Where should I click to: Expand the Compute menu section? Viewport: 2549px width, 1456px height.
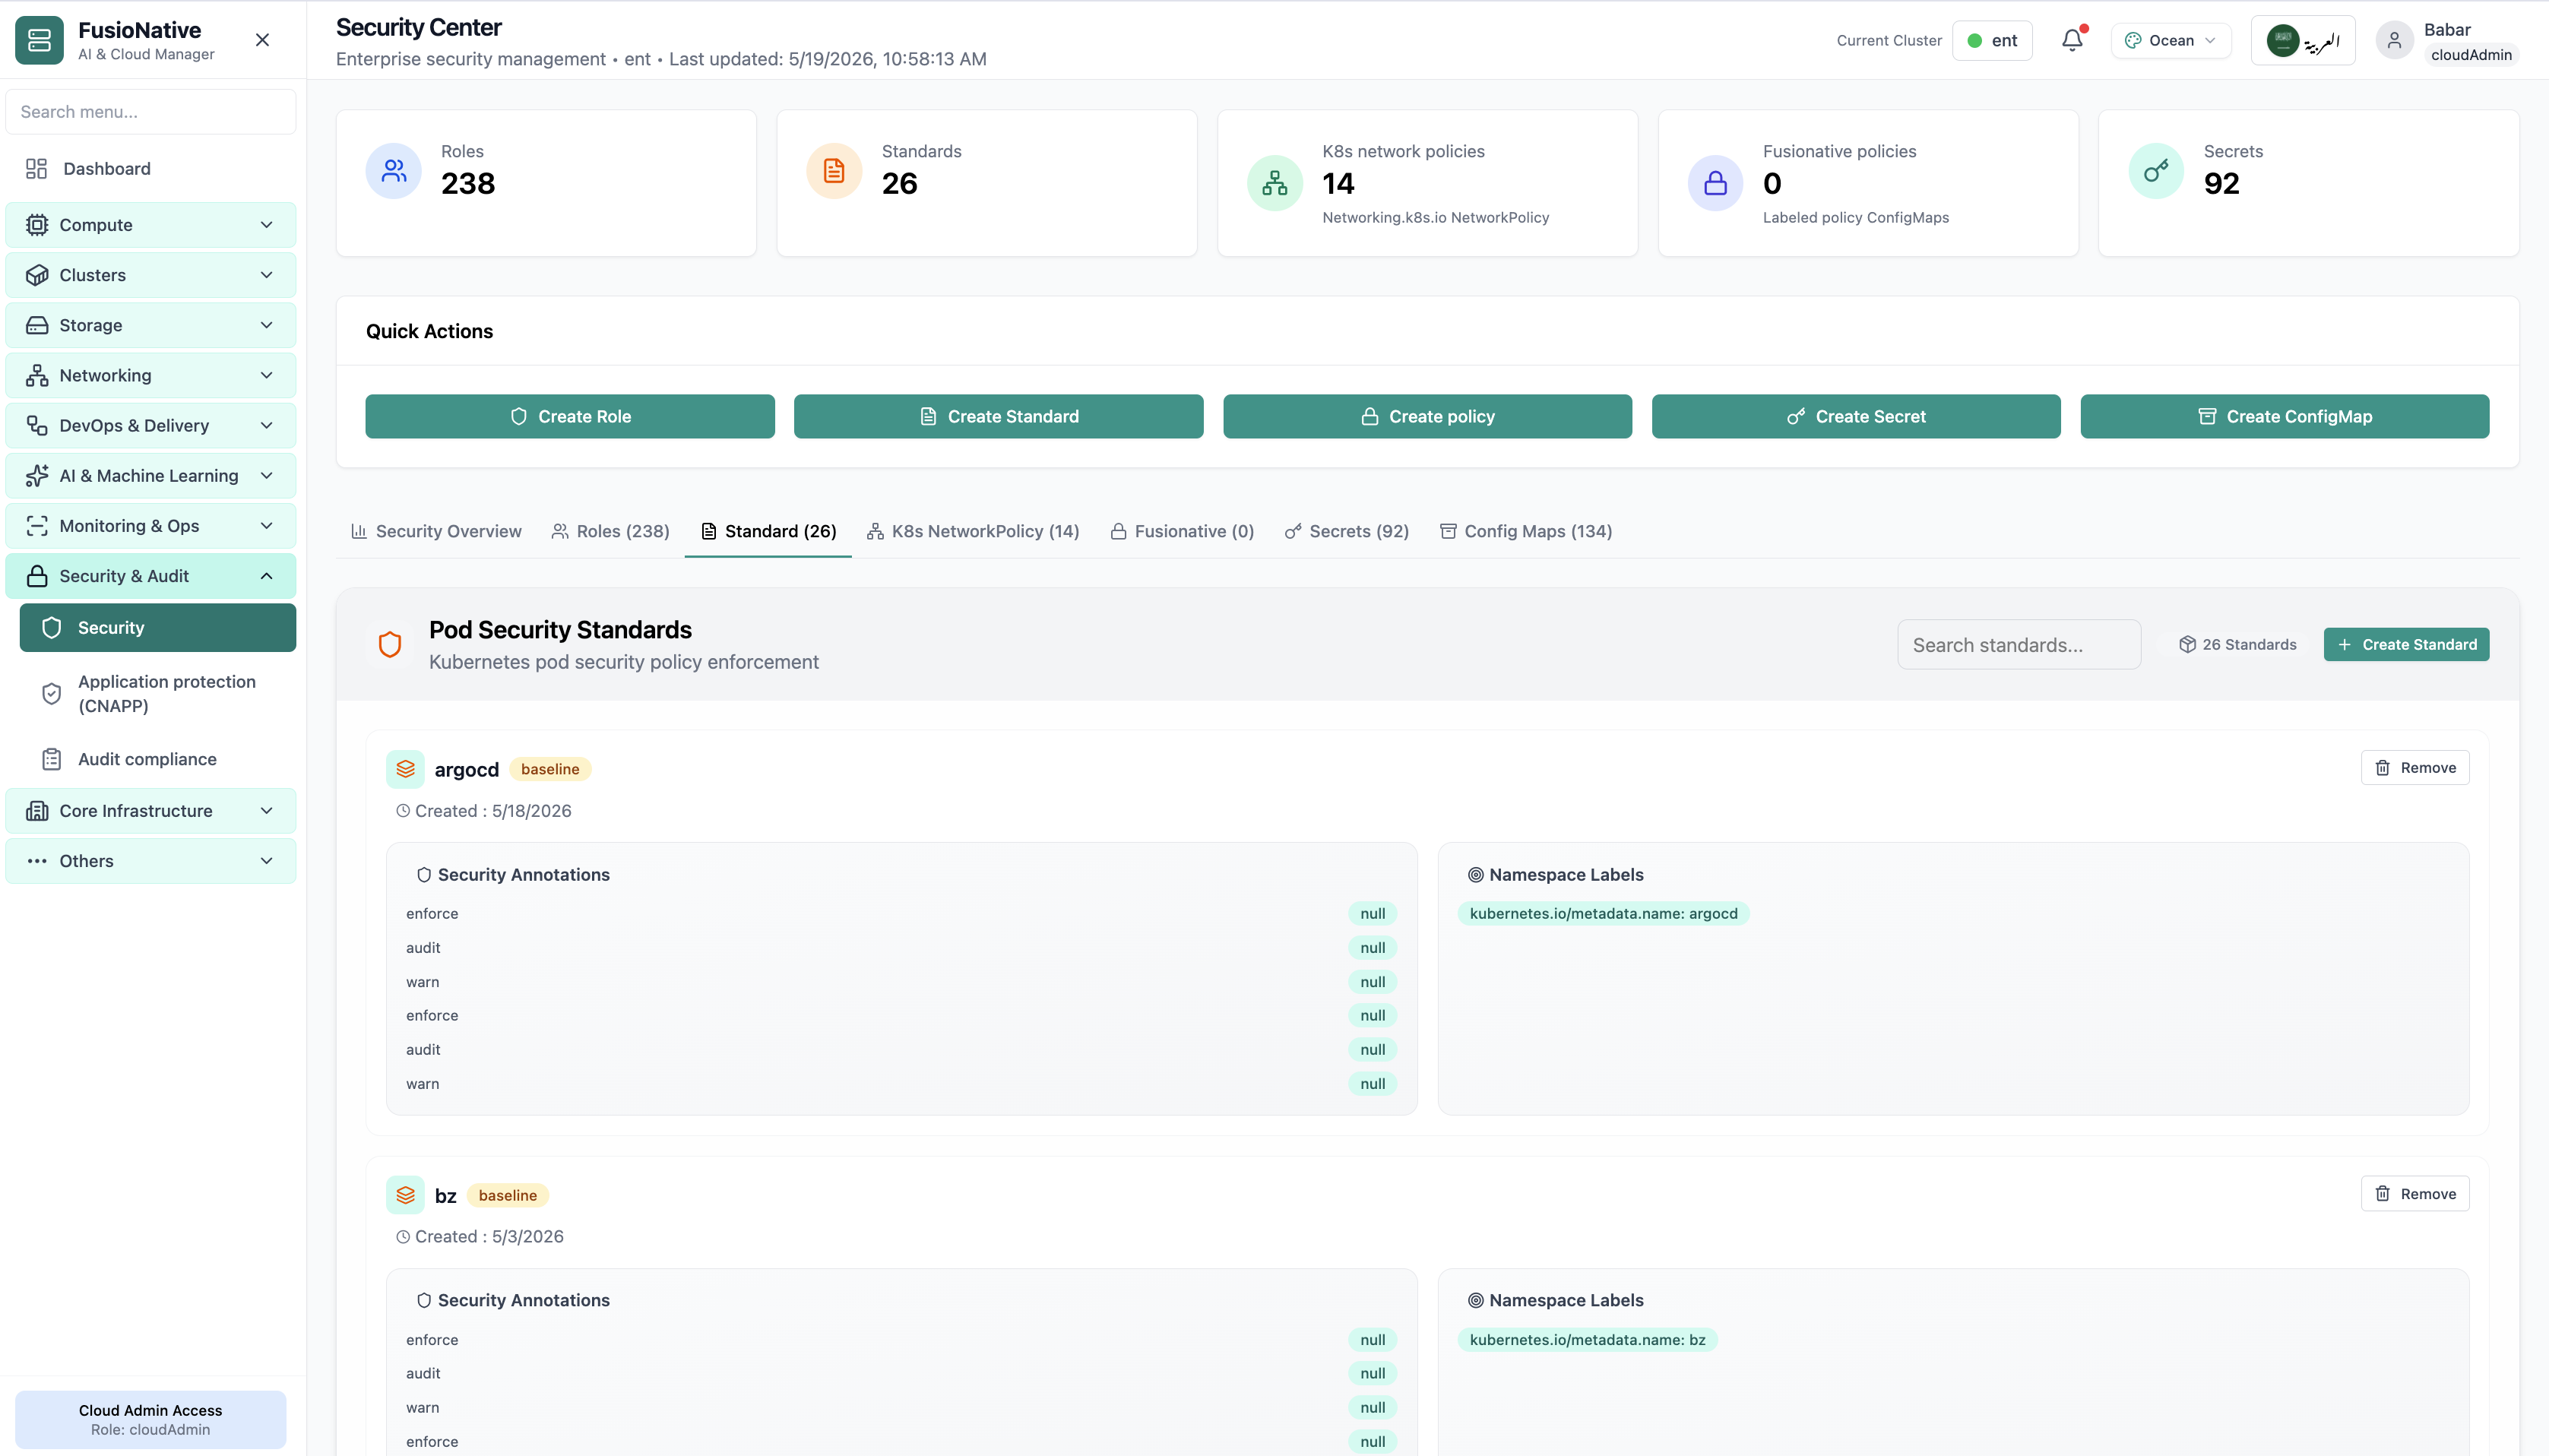point(151,225)
